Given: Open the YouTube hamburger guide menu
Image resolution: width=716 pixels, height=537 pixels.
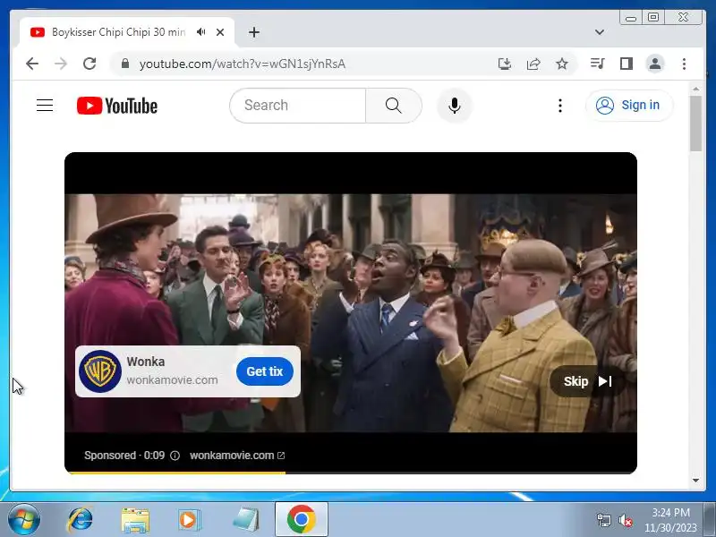Looking at the screenshot, I should 45,106.
